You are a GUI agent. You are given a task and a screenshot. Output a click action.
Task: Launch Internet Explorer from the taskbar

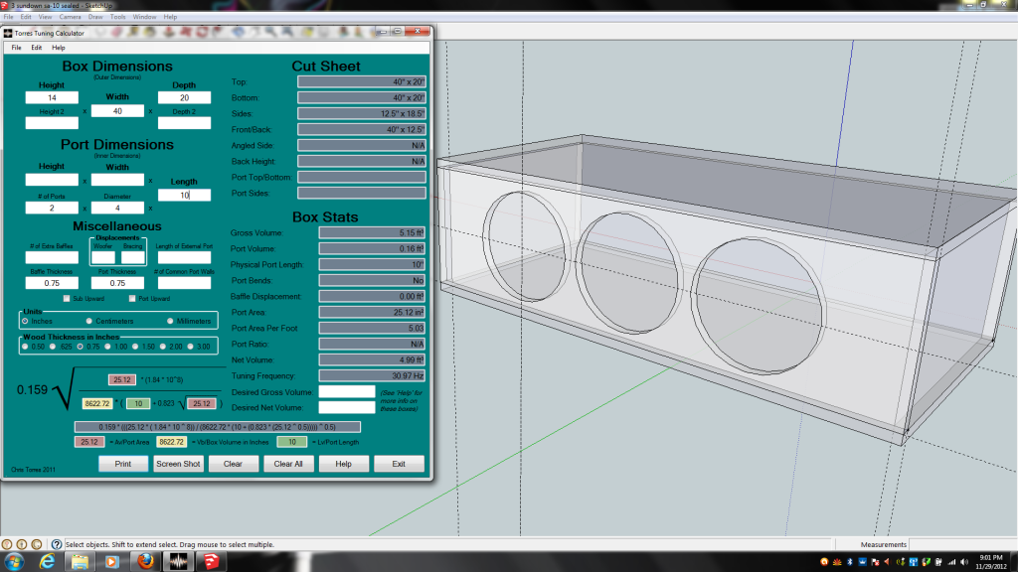[47, 562]
